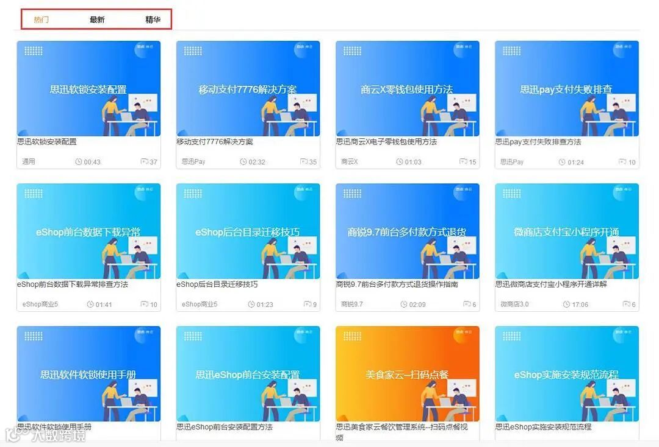This screenshot has width=659, height=447.
Task: Open the eShop后台目录迁移技巧 video thumbnail
Action: click(x=248, y=231)
